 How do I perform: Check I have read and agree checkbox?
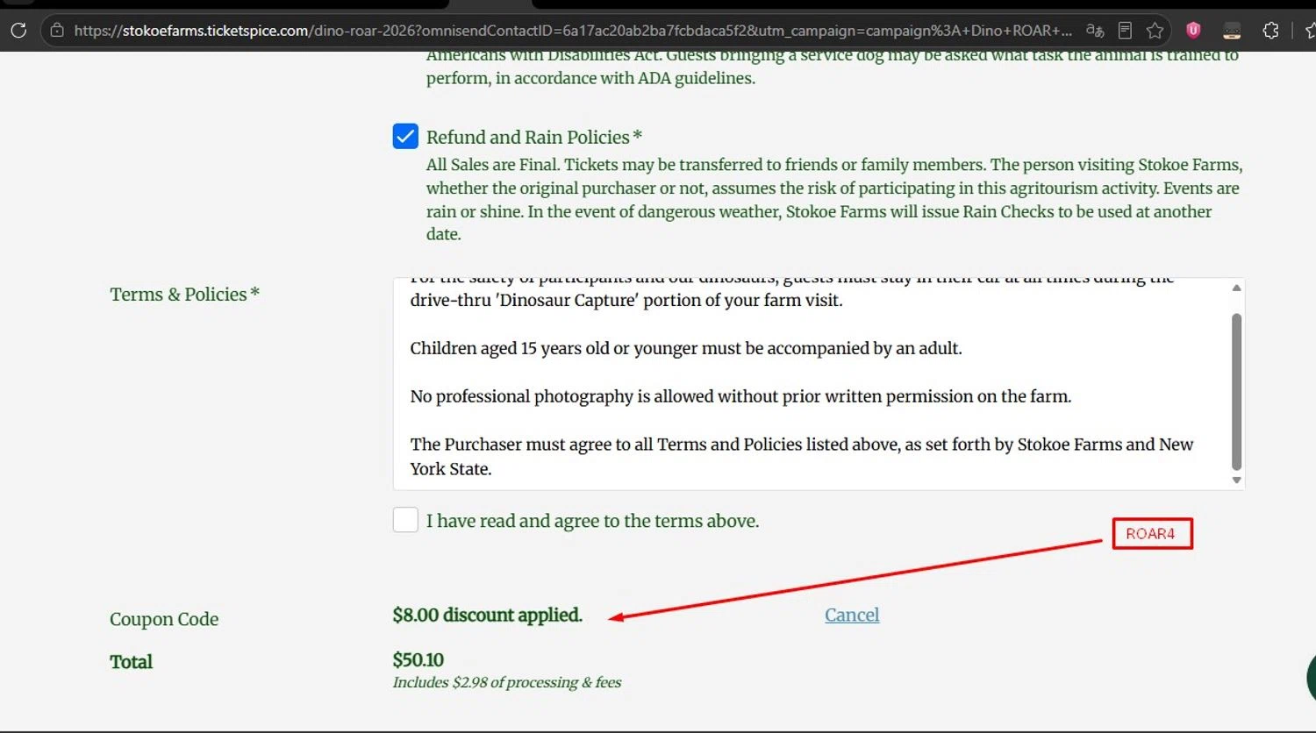pos(405,520)
